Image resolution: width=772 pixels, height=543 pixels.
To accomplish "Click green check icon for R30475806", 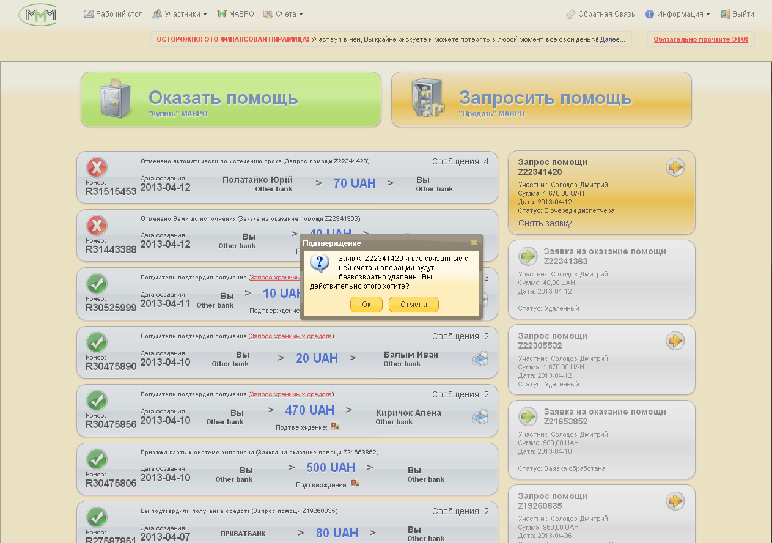I will tap(97, 459).
